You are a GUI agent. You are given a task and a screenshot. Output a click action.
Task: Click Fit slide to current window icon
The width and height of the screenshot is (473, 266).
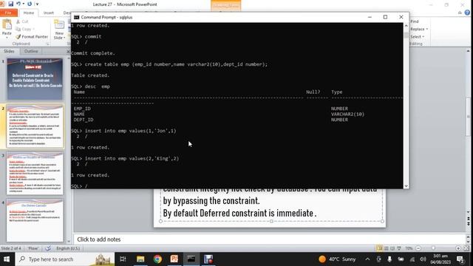pos(466,248)
